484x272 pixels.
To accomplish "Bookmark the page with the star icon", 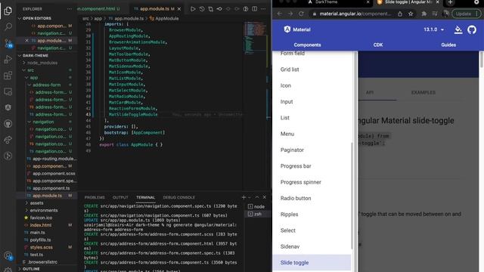I will [411, 14].
